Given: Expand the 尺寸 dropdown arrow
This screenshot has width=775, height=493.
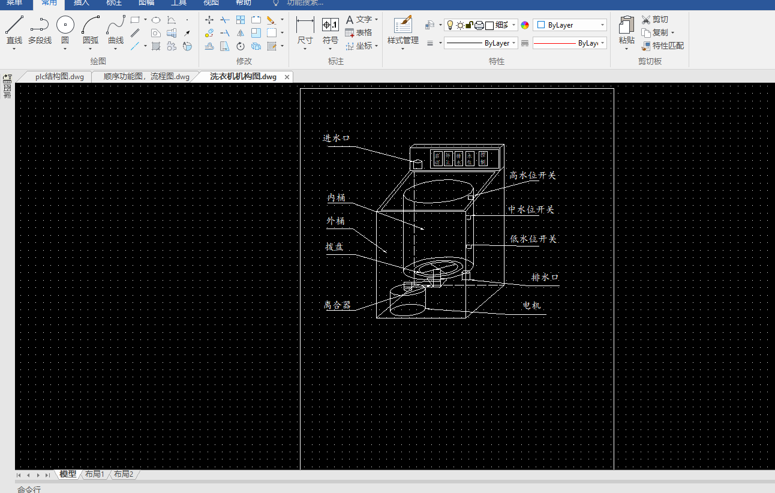Looking at the screenshot, I should click(305, 49).
